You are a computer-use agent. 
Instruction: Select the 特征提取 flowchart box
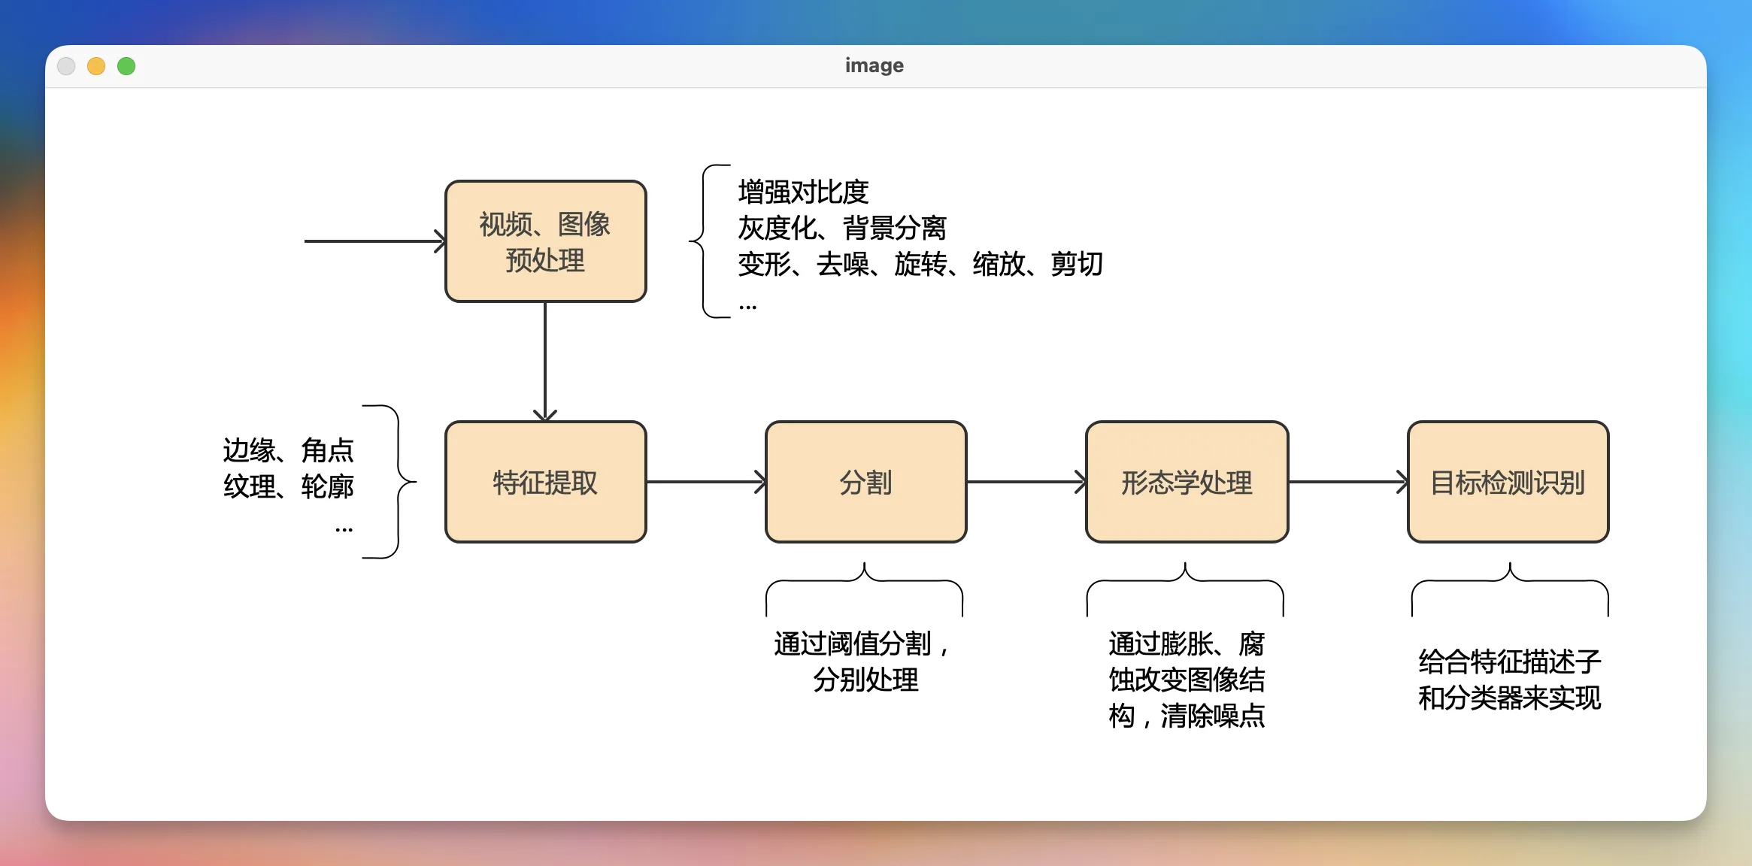[544, 483]
